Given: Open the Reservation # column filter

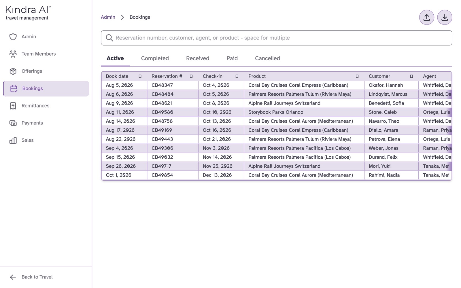Looking at the screenshot, I should [x=191, y=76].
